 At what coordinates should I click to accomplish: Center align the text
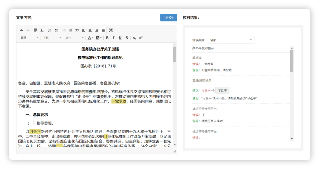[90, 30]
